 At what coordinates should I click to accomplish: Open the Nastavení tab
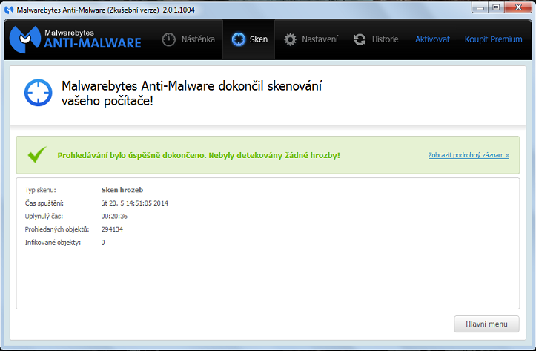point(320,39)
